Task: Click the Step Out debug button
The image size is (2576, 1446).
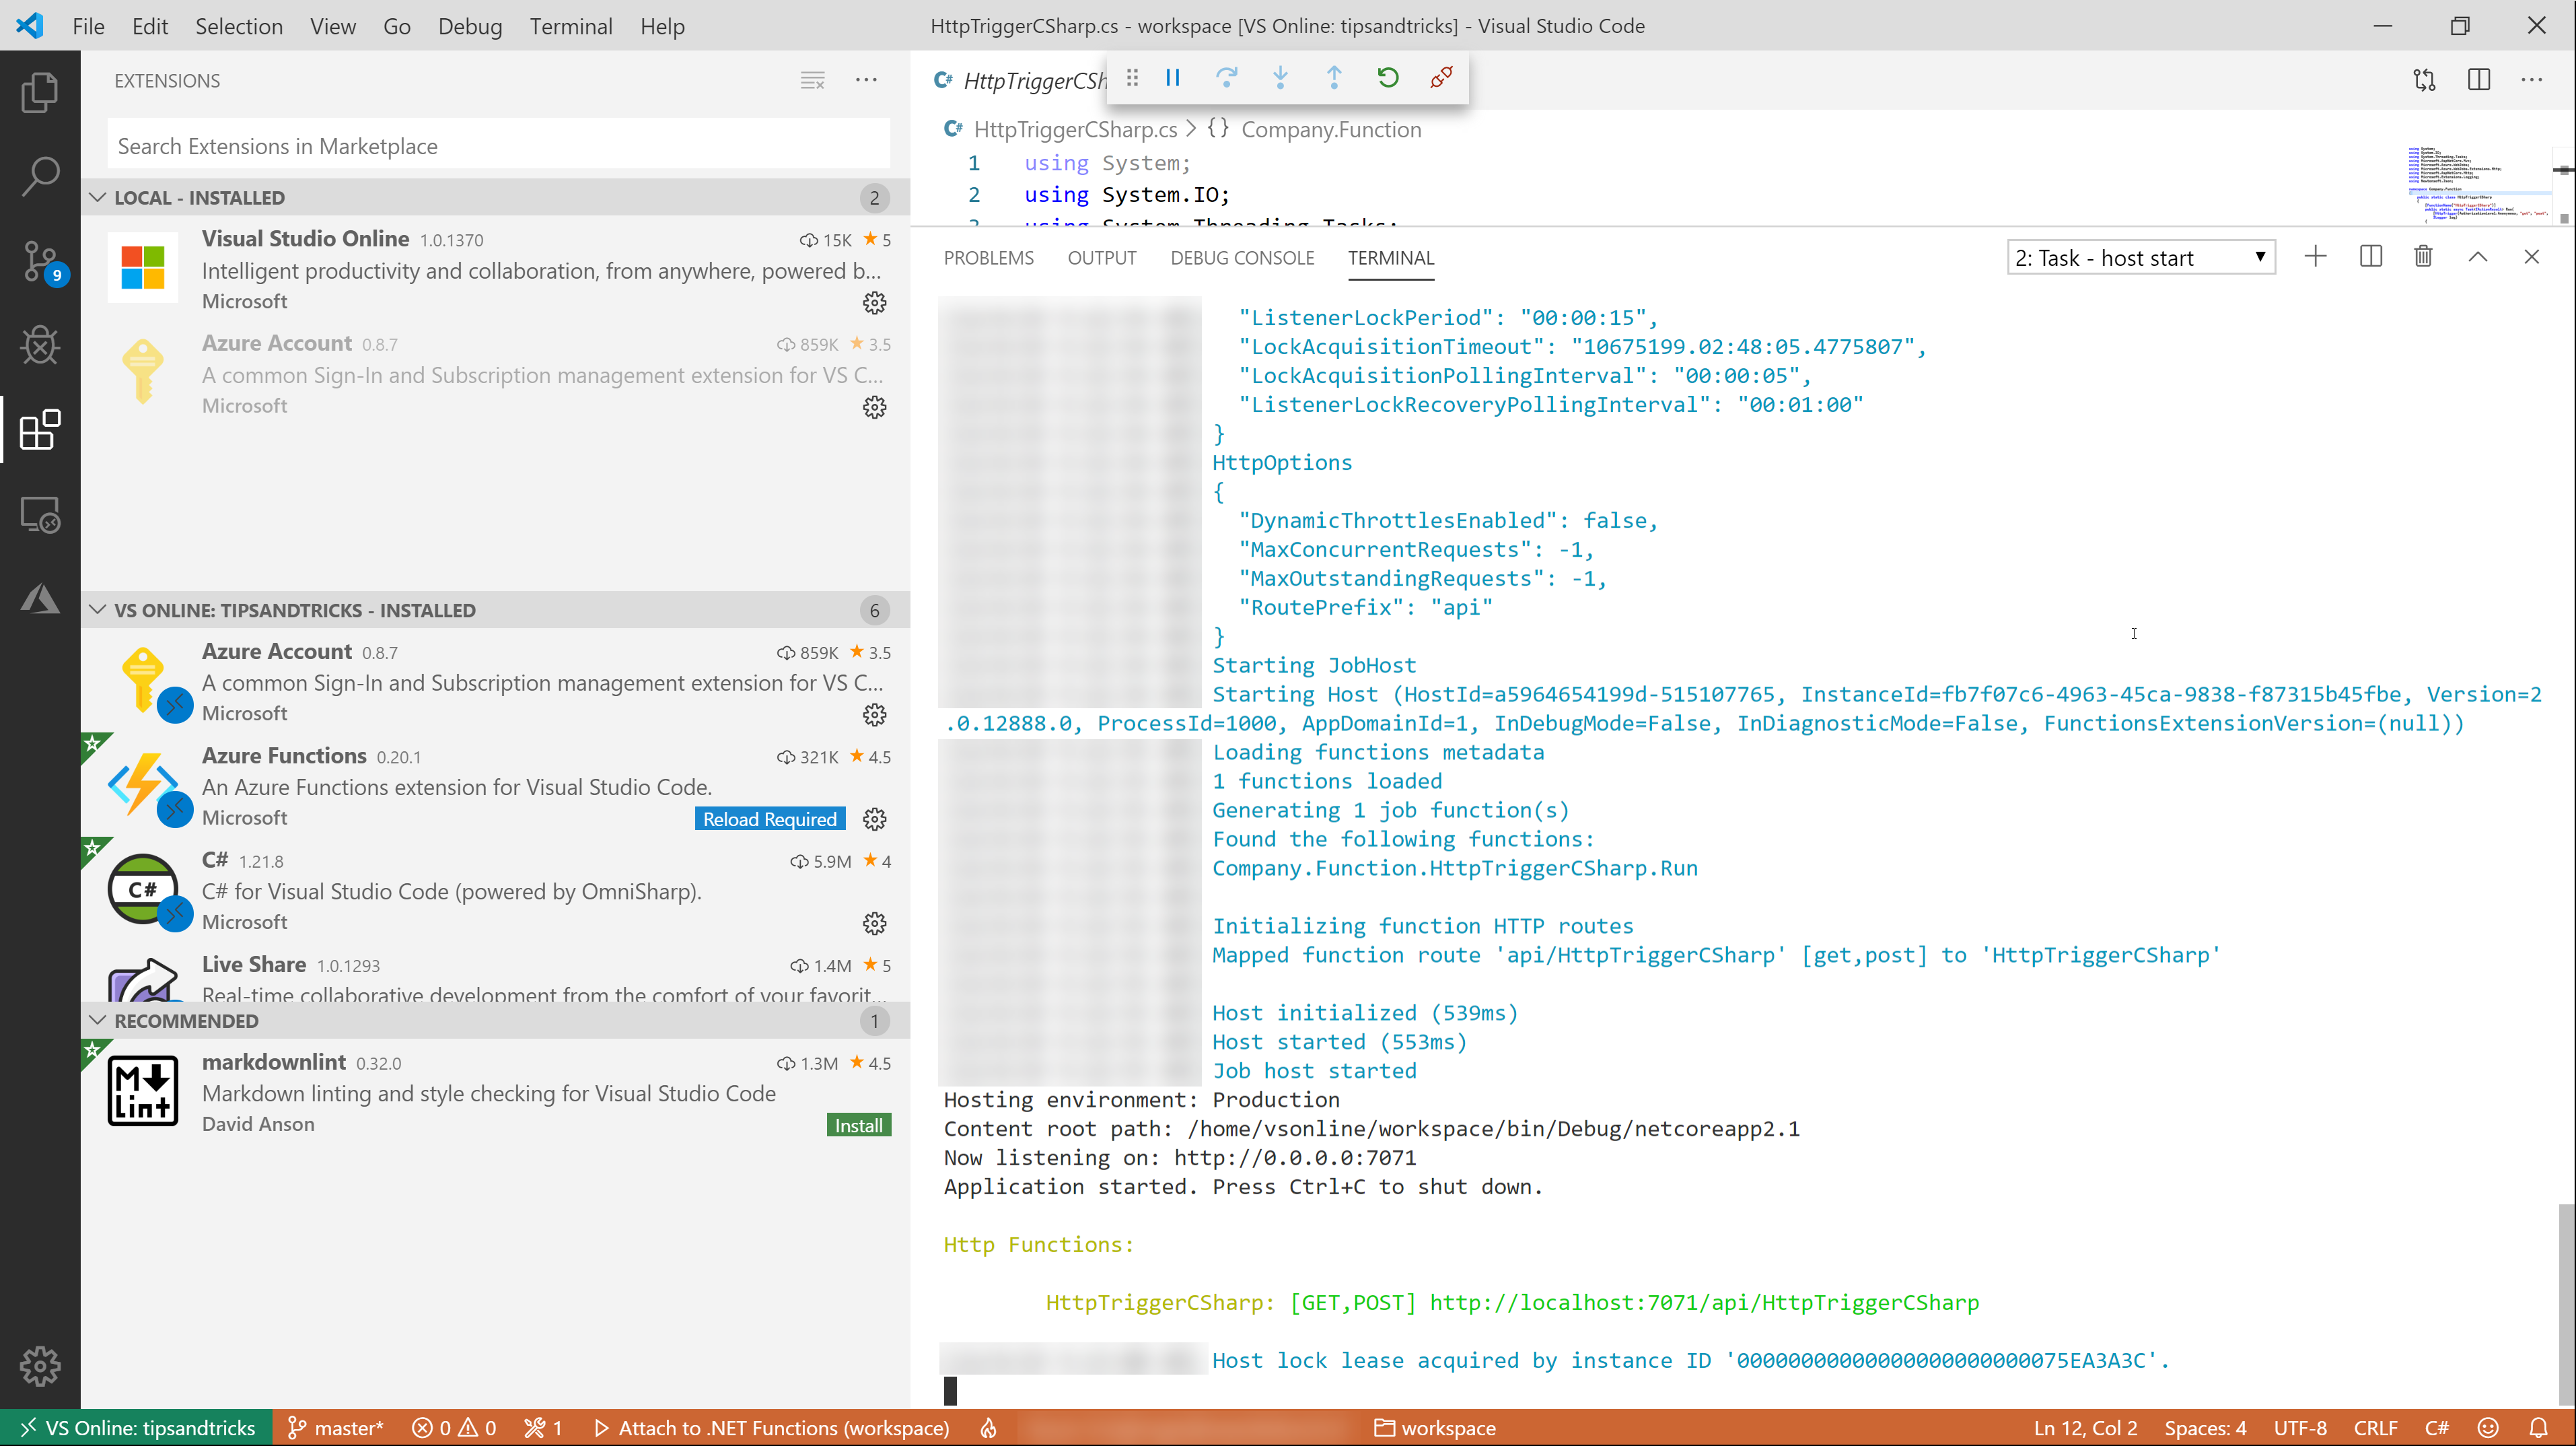Action: click(1334, 78)
